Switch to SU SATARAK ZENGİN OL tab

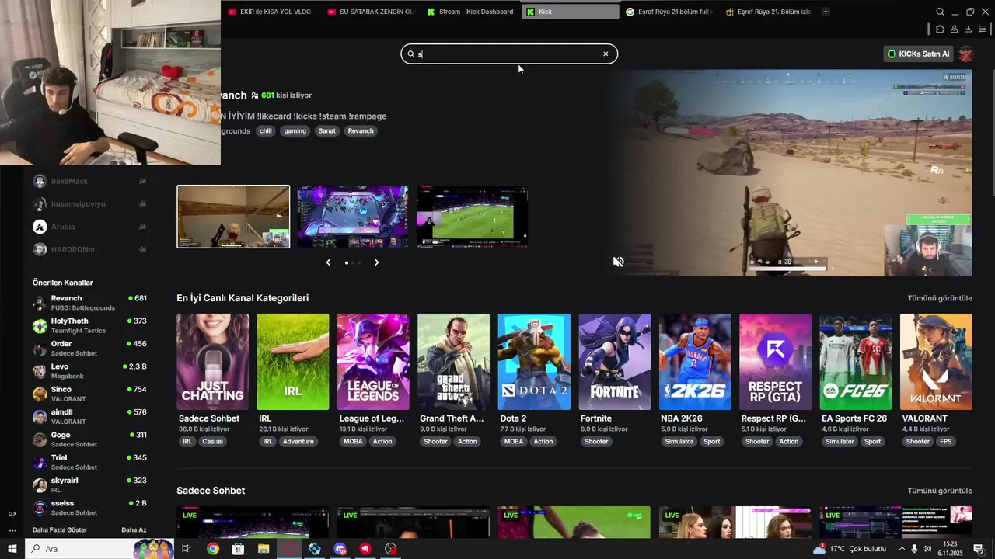tap(372, 12)
